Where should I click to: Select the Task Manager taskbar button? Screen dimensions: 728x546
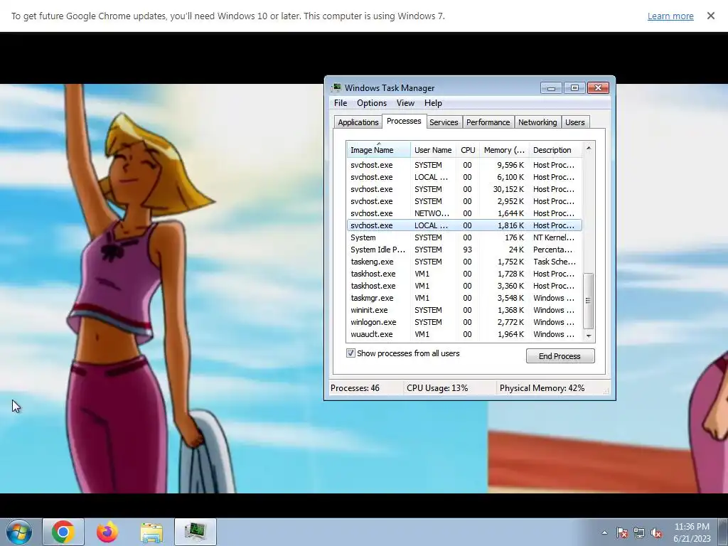point(196,532)
